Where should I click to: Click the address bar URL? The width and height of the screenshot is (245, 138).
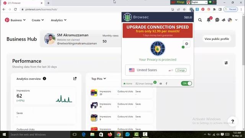pos(41,9)
